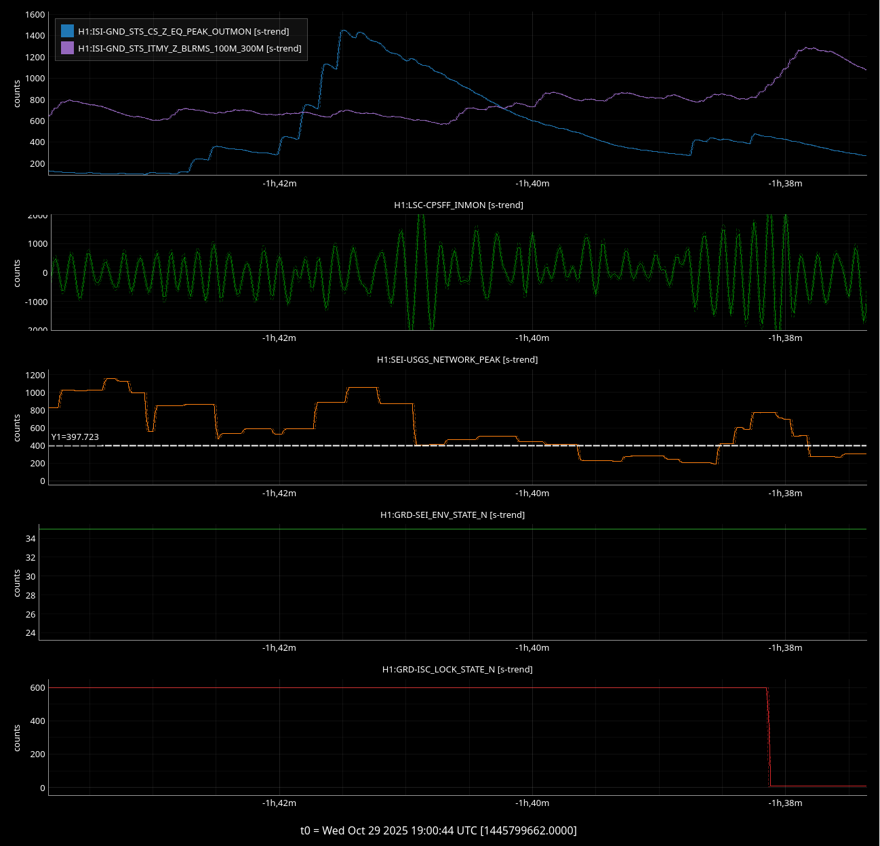Select the H1:ISI-GND_STS_ITMY_Z_BLRMS_100M_300M legend label
Viewport: 880px width, 846px height.
(x=189, y=49)
